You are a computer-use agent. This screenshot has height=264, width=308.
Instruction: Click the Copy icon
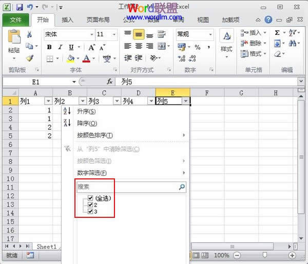click(x=29, y=46)
